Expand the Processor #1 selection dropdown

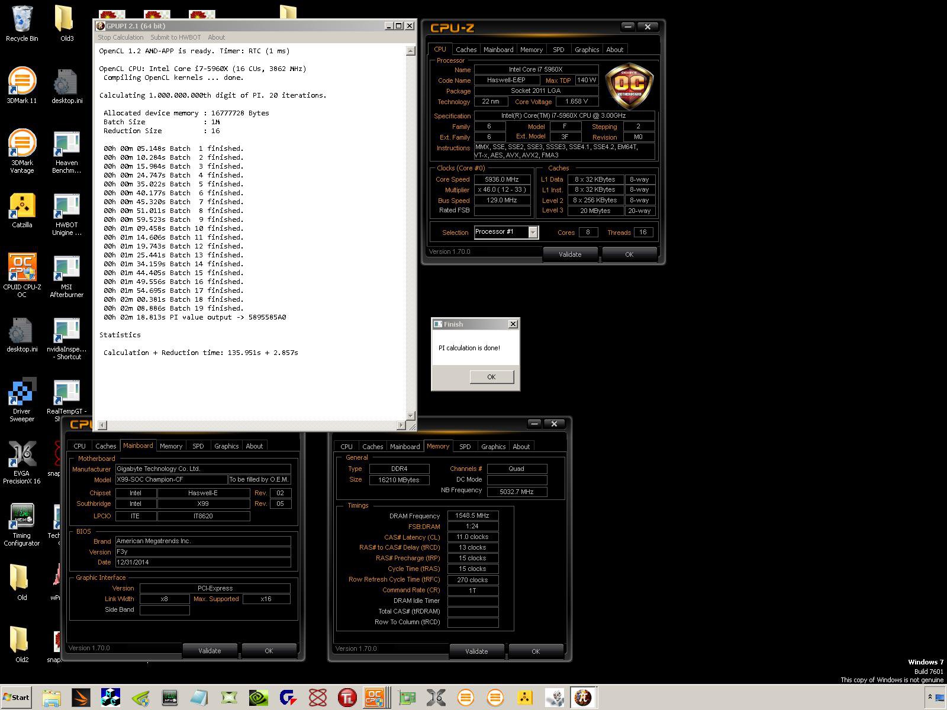pos(533,233)
